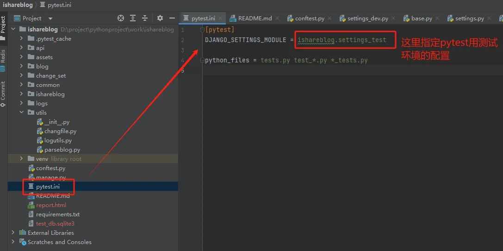Click the locate/select opened file target icon
This screenshot has height=251, width=503.
pyautogui.click(x=121, y=18)
